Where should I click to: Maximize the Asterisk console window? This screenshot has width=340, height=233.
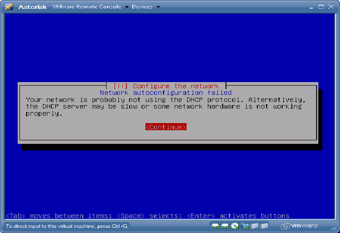click(x=321, y=7)
